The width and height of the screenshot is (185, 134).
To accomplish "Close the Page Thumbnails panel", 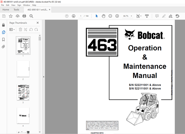I will pos(38,23).
